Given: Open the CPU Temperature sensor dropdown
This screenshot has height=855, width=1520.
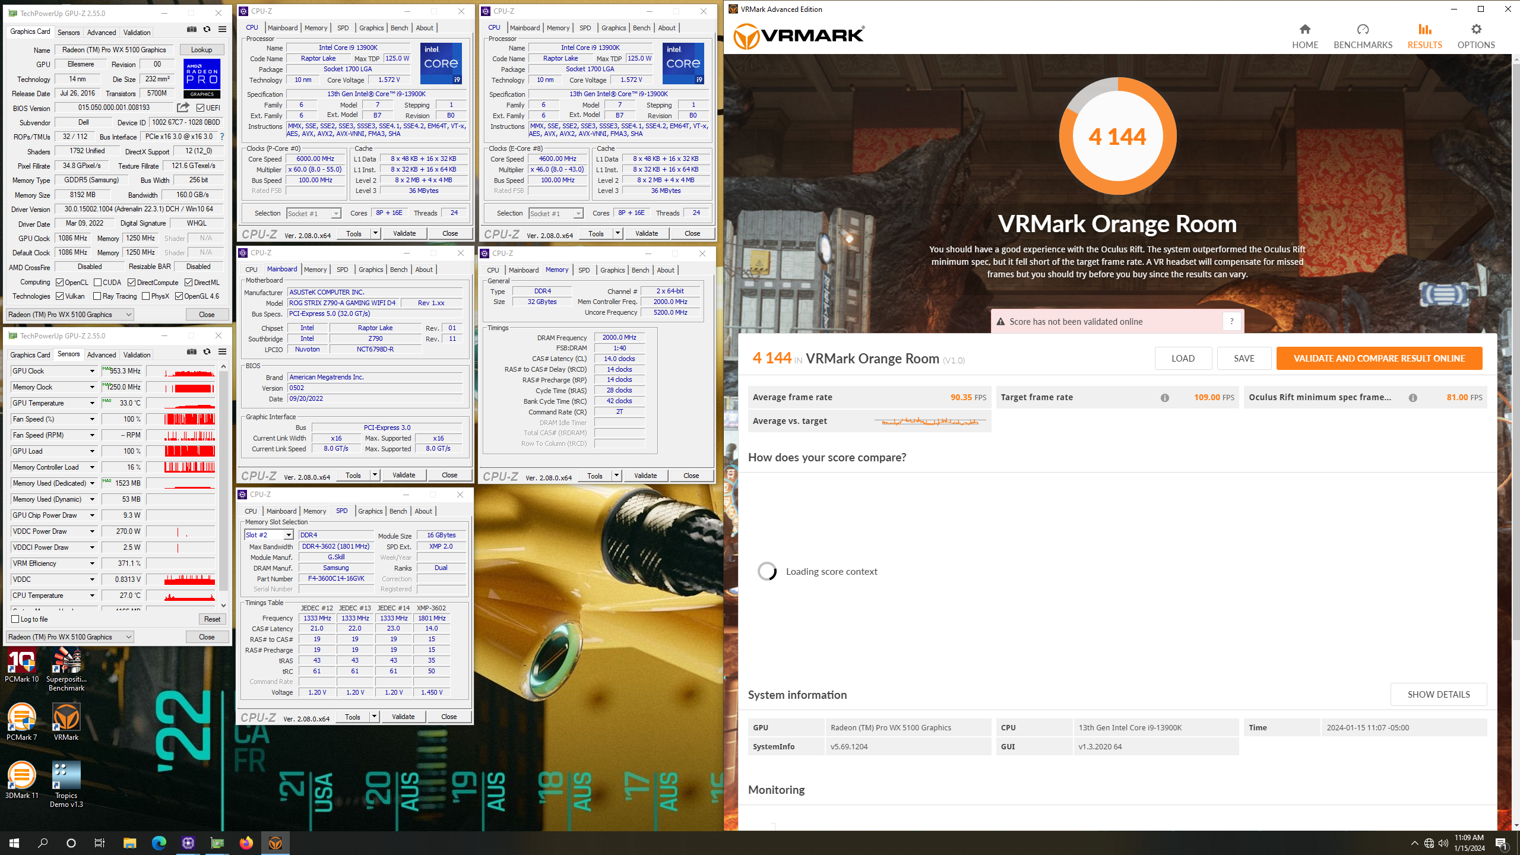Looking at the screenshot, I should [x=92, y=596].
